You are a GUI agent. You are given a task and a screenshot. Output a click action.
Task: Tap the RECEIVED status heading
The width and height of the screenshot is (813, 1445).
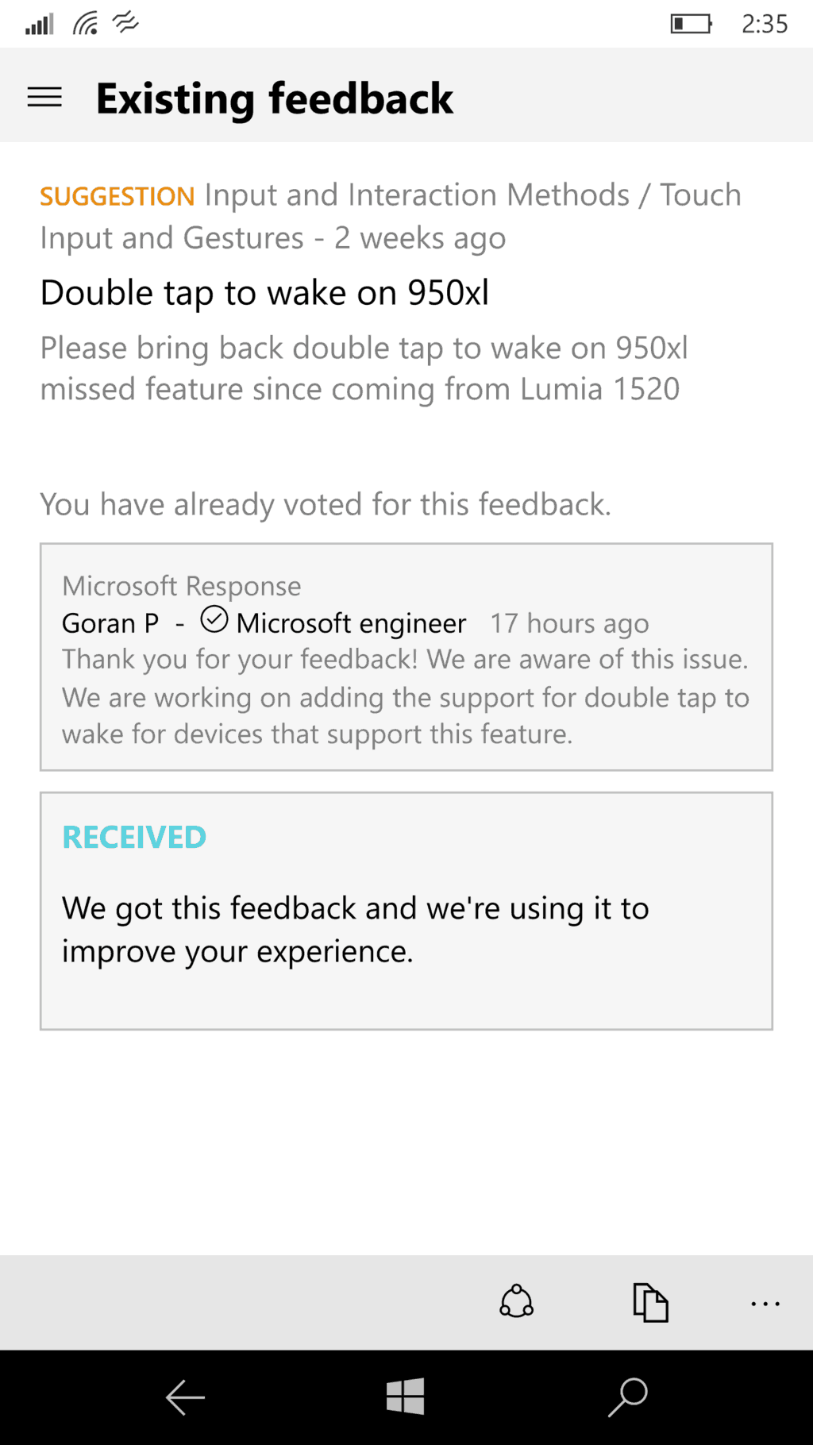coord(134,837)
